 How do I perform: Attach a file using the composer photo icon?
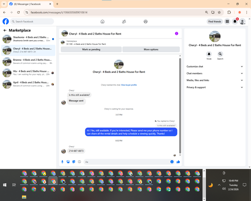[x=68, y=162]
